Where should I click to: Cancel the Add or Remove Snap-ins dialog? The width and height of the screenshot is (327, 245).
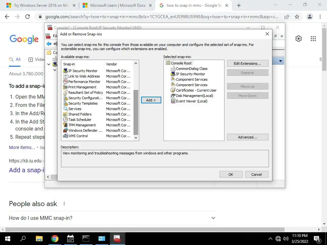click(256, 174)
